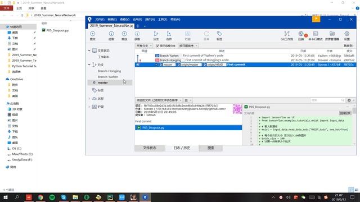360x202 pixels.
Task: Click the red 文件 tab in Explorer window
Action: [x=6, y=8]
